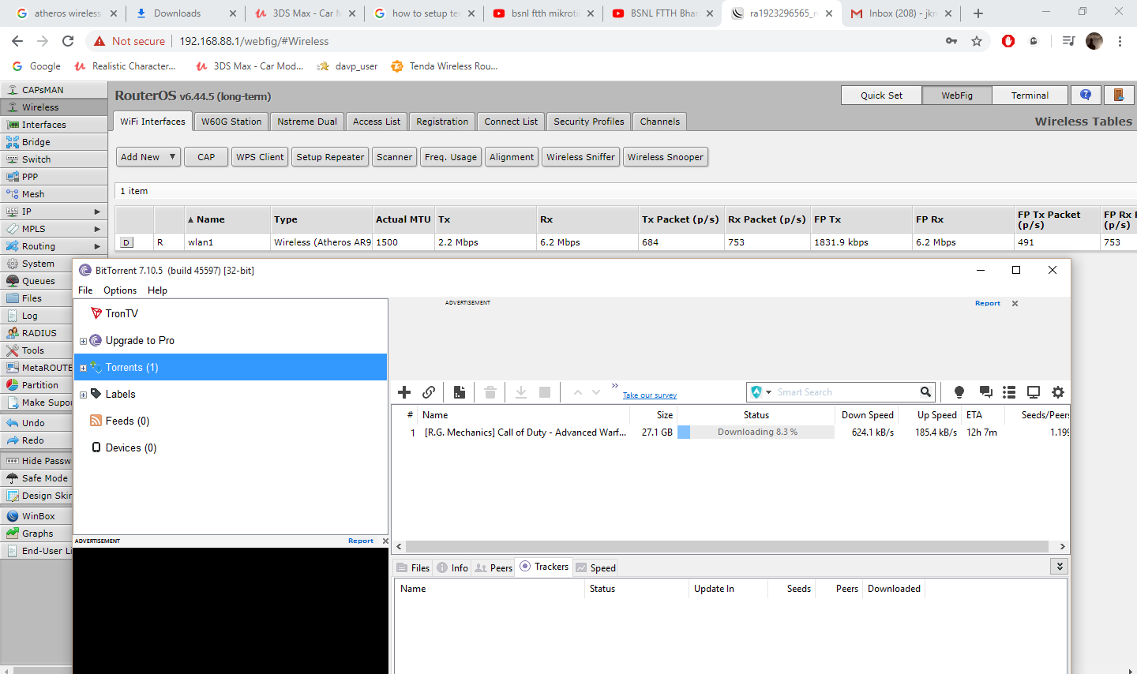Open the BitTorrent Options menu
1137x674 pixels.
(x=120, y=290)
